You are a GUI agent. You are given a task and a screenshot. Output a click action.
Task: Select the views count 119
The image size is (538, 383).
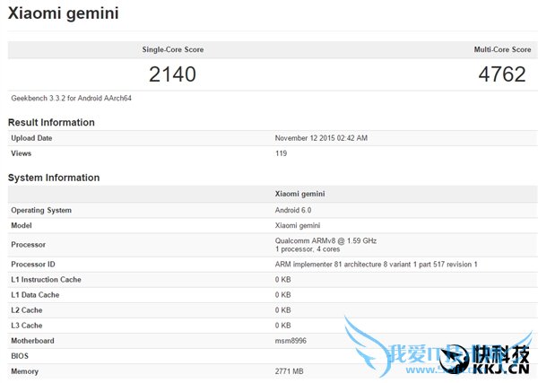(281, 153)
